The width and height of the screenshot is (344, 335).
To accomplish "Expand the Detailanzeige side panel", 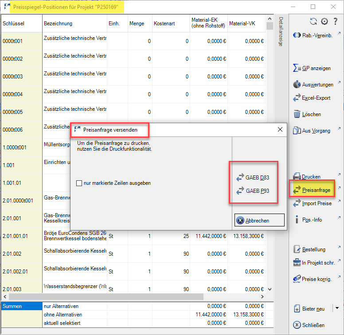I will 281,32.
